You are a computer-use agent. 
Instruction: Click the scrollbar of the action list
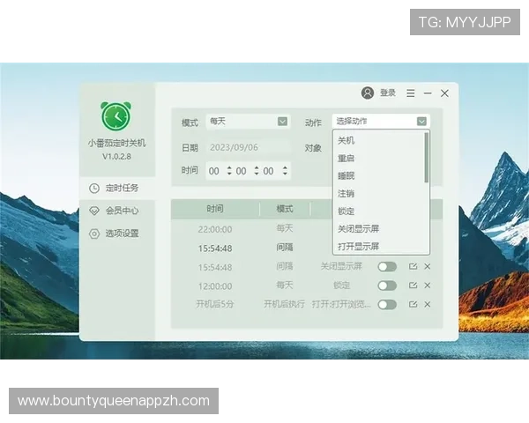click(x=427, y=158)
